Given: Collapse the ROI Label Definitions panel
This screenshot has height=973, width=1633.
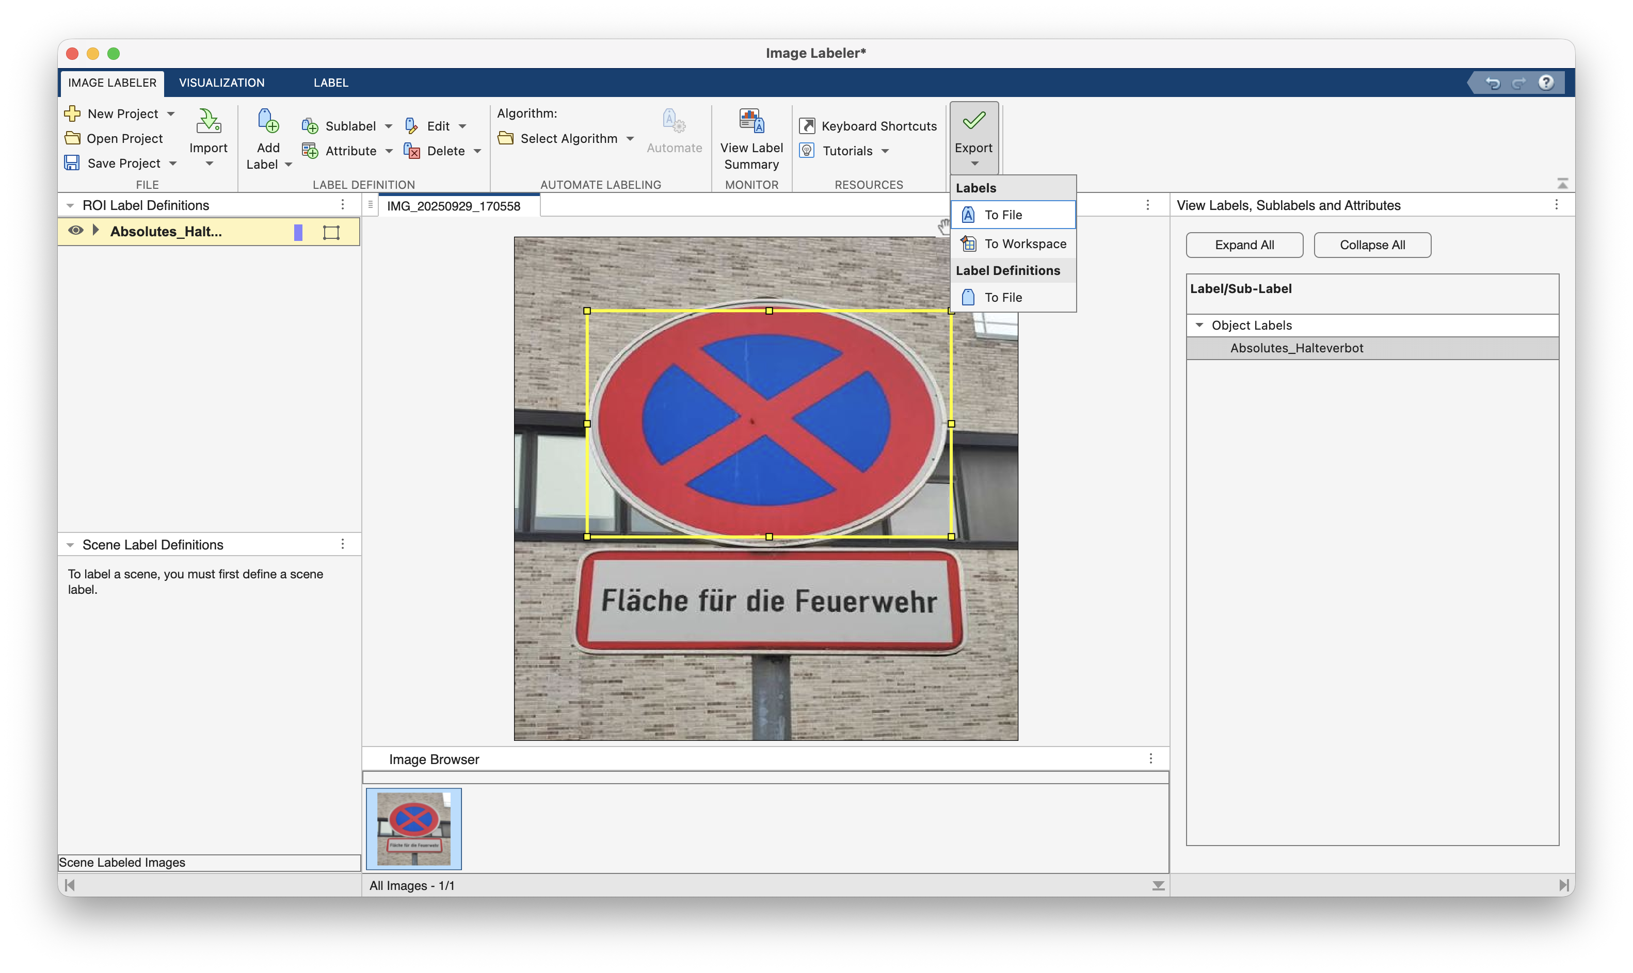Looking at the screenshot, I should click(70, 206).
